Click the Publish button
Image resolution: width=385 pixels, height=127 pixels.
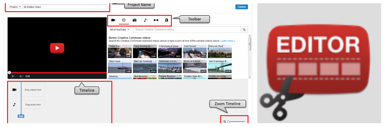click(x=241, y=7)
